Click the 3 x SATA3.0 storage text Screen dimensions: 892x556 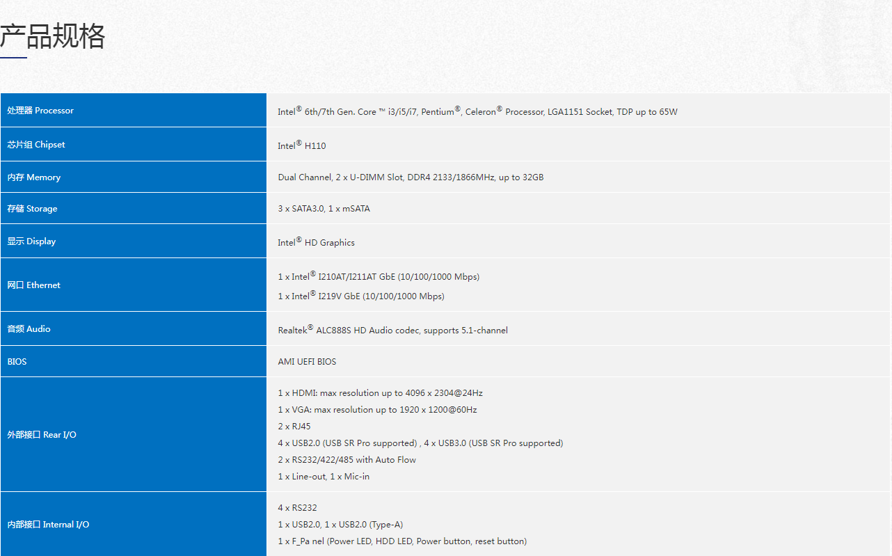tap(324, 209)
